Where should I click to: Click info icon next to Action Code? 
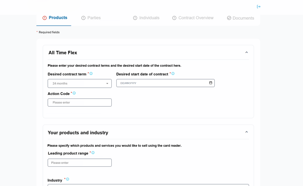coord(74,93)
